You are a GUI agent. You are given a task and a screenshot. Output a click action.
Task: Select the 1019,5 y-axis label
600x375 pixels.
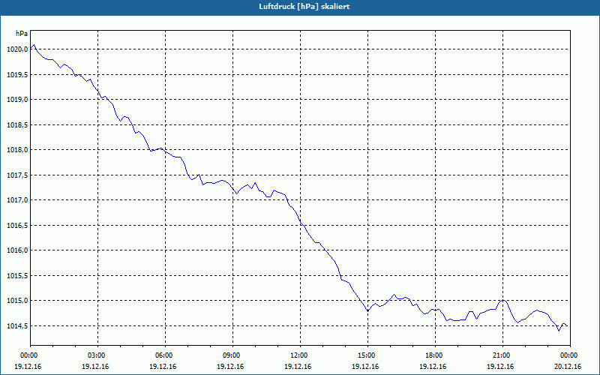coord(17,74)
